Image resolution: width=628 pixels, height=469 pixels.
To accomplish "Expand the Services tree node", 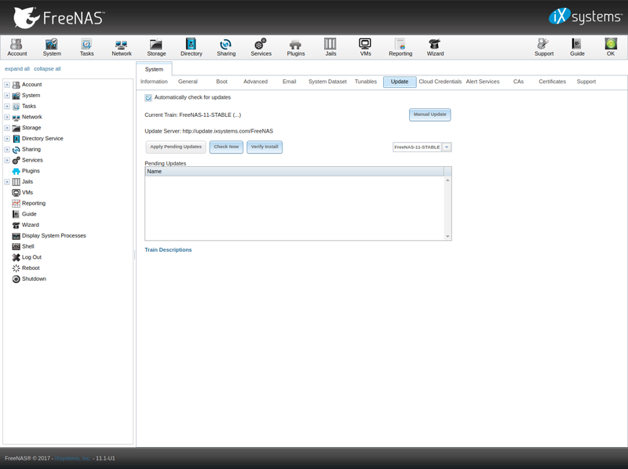I will 7,161.
